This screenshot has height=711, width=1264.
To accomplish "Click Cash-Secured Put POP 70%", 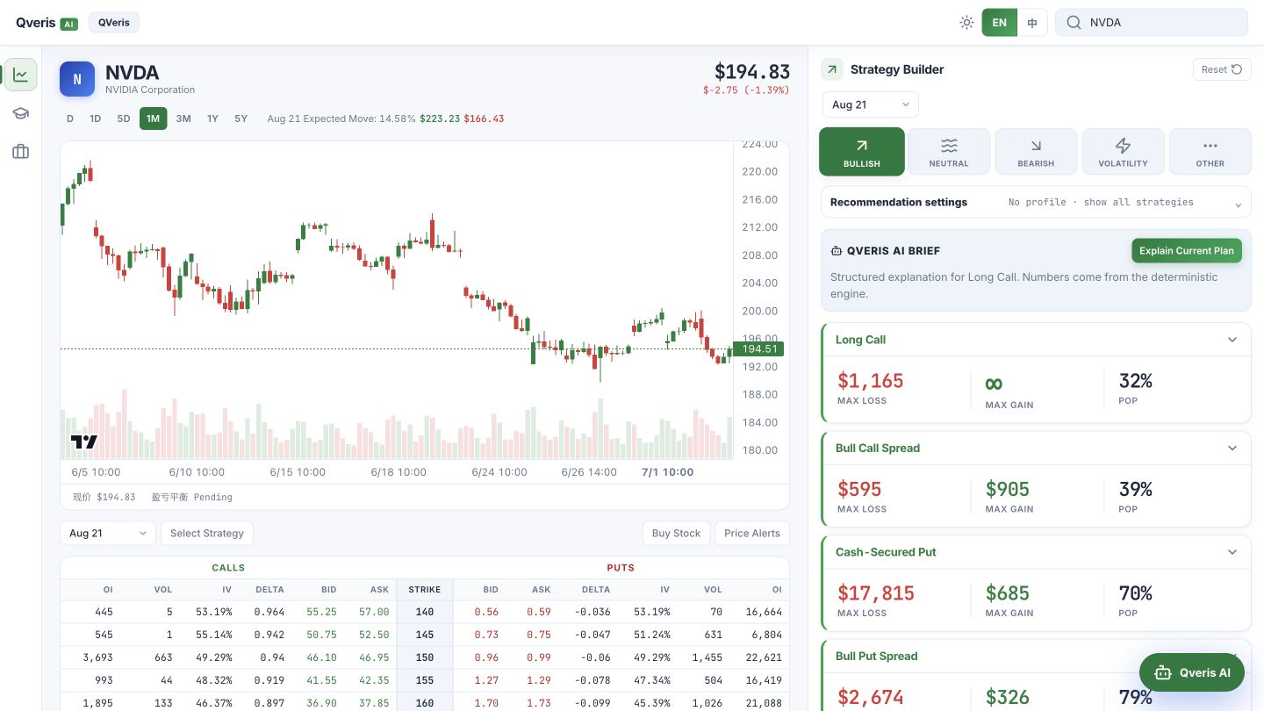I will coord(1136,593).
